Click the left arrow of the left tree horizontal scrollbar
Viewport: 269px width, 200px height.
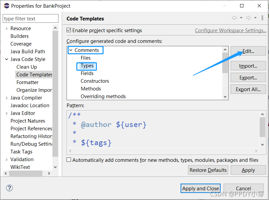[x=6, y=173]
